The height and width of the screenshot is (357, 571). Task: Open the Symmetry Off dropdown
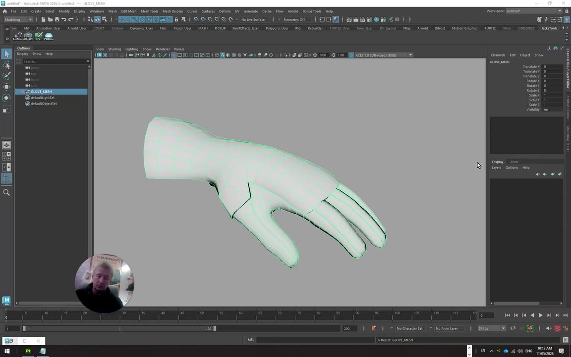click(280, 19)
